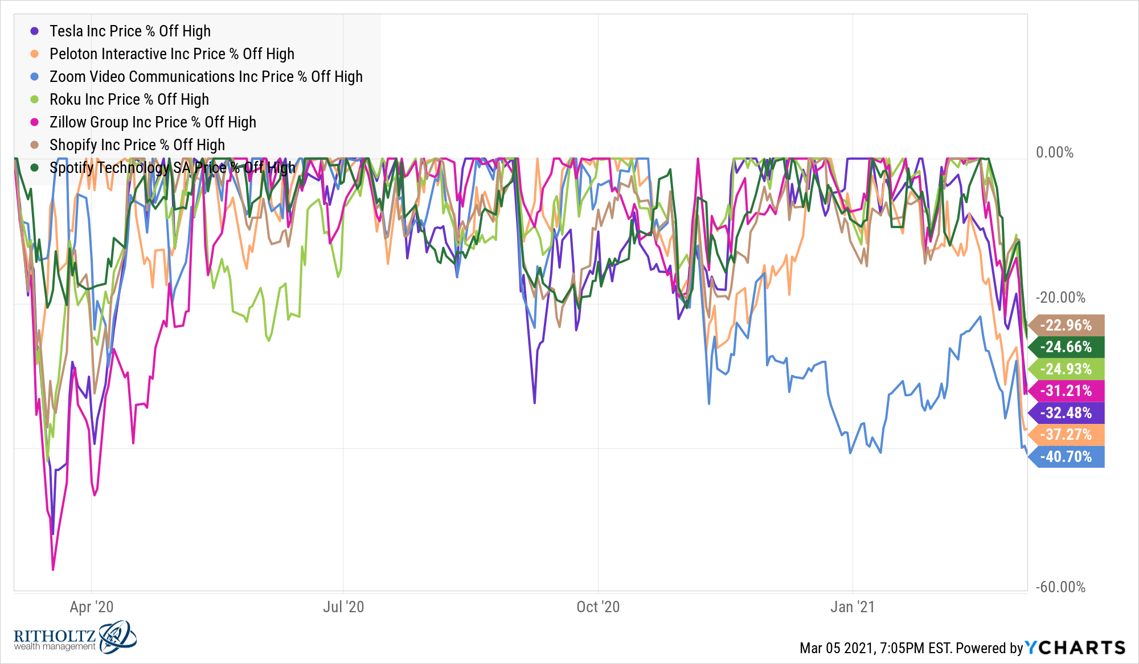
Task: Select Zoom Video Communications legend text
Action: pos(206,77)
